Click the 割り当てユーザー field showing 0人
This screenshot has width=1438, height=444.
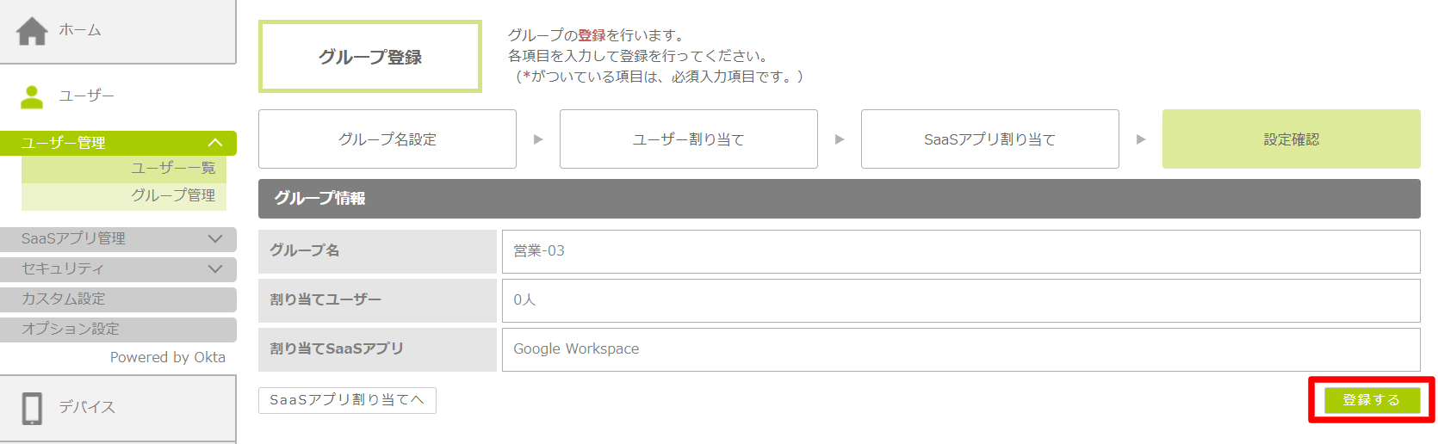pyautogui.click(x=960, y=300)
